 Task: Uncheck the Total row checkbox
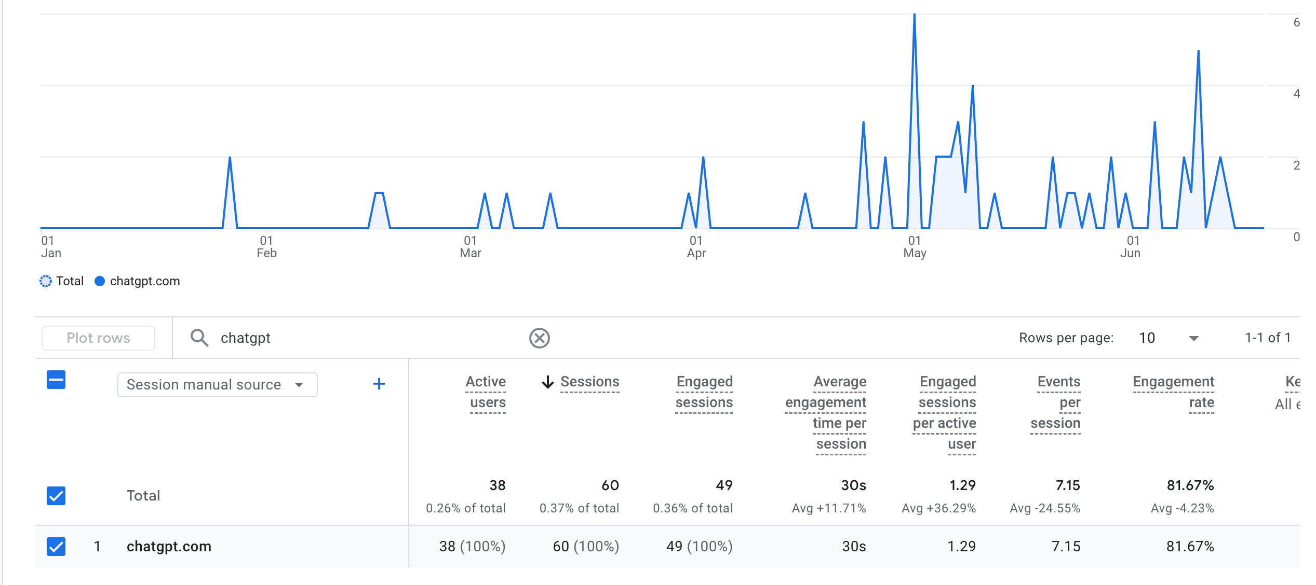56,496
